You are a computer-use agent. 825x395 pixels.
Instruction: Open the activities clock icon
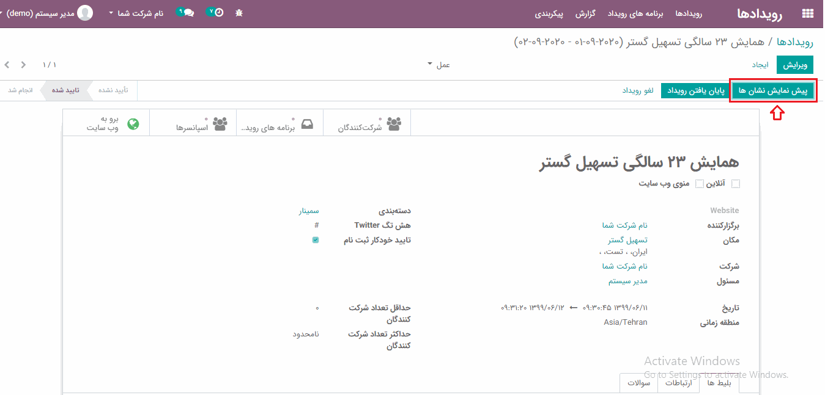click(x=216, y=12)
